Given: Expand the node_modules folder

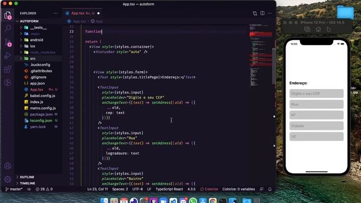Looking at the screenshot, I should tap(43, 52).
